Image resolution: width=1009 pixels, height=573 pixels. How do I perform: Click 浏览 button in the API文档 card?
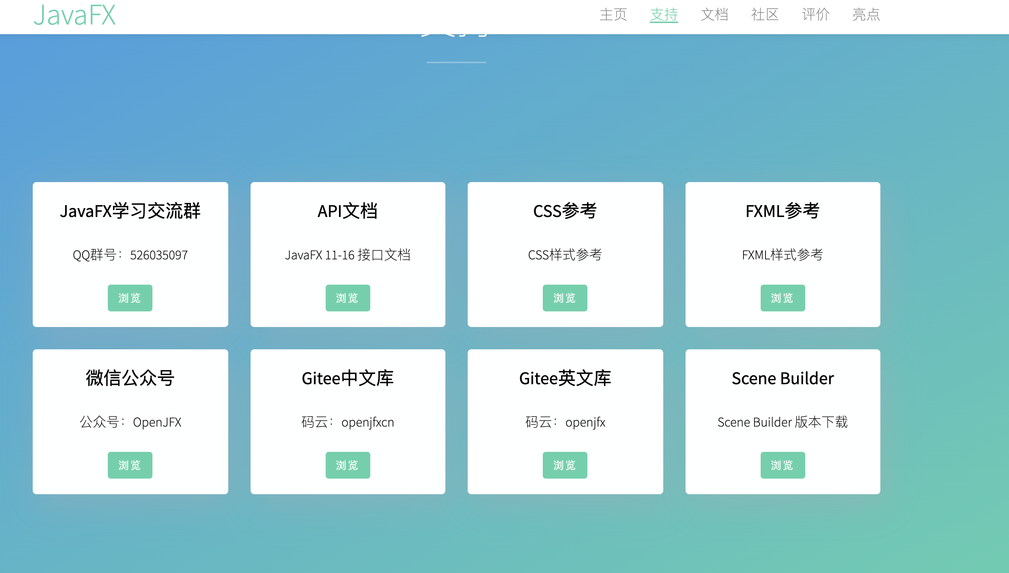348,298
